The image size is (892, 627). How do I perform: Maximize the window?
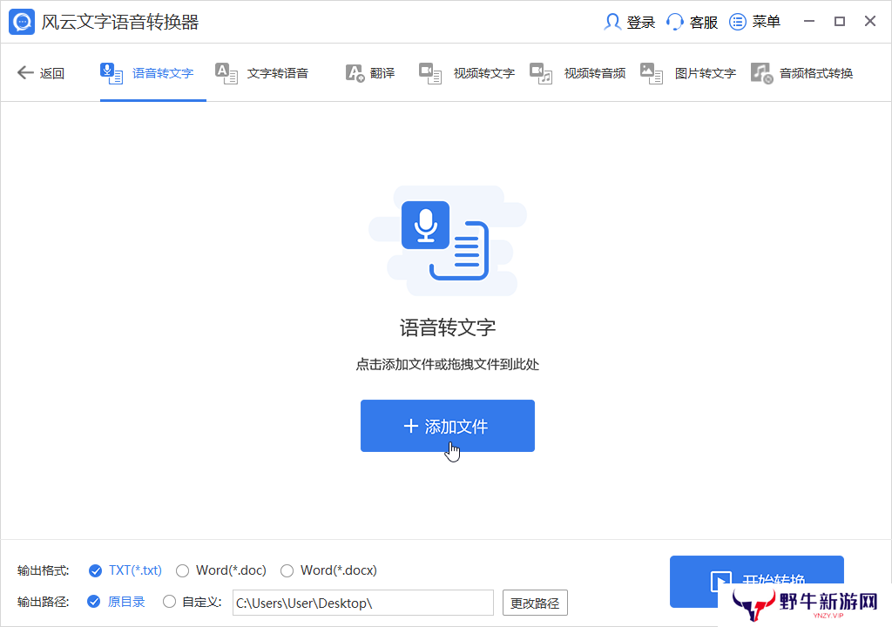pos(840,21)
